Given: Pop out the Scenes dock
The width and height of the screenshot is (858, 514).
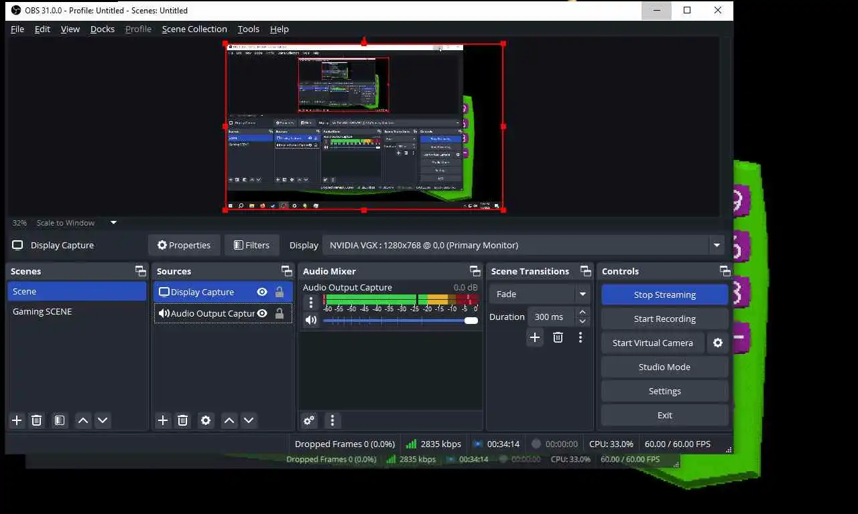Looking at the screenshot, I should 140,271.
